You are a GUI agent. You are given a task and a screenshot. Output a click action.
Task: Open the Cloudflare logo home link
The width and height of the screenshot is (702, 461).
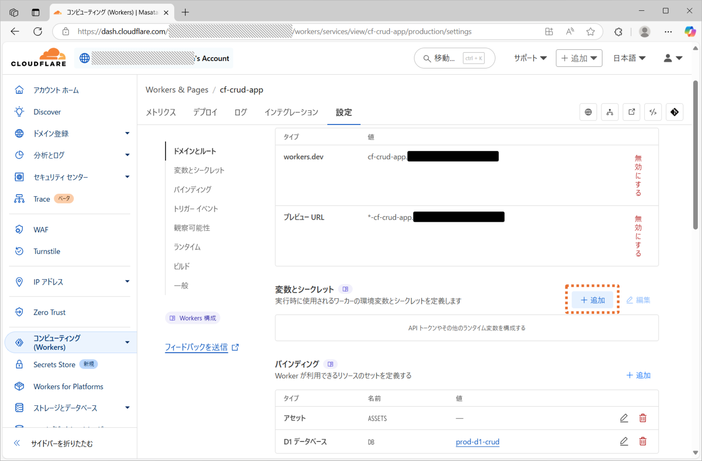[39, 58]
